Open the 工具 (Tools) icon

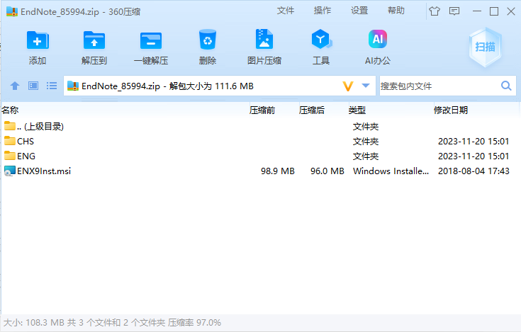[x=321, y=40]
